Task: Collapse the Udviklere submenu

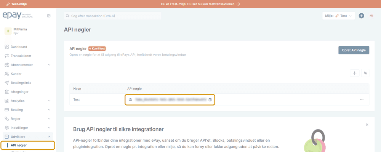Action: point(49,137)
